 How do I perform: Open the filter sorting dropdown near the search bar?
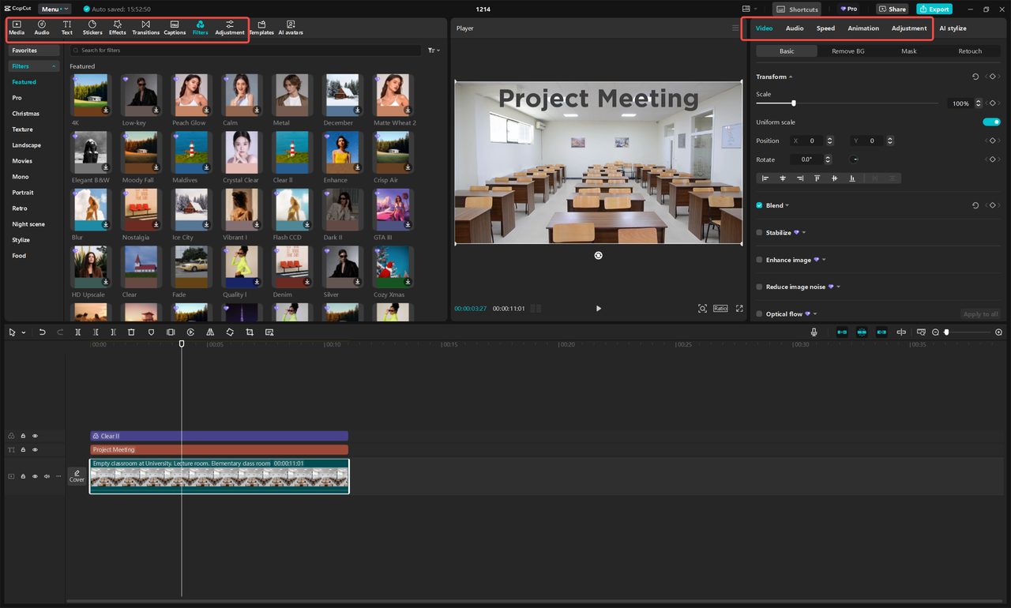click(x=434, y=50)
